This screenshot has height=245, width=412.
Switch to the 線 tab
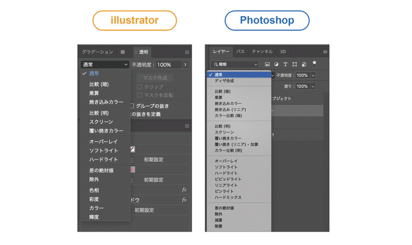[123, 52]
